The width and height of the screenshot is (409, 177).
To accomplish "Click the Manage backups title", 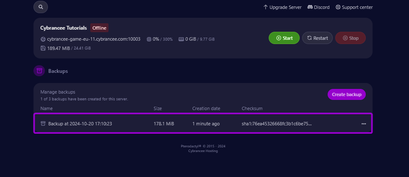I will (x=58, y=92).
